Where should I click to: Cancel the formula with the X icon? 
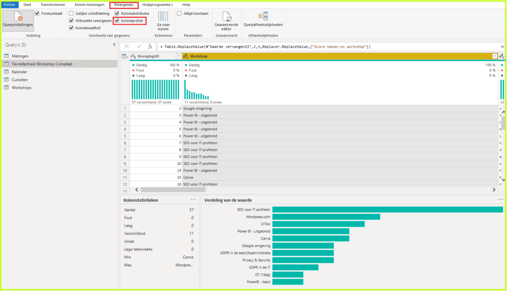pos(127,47)
